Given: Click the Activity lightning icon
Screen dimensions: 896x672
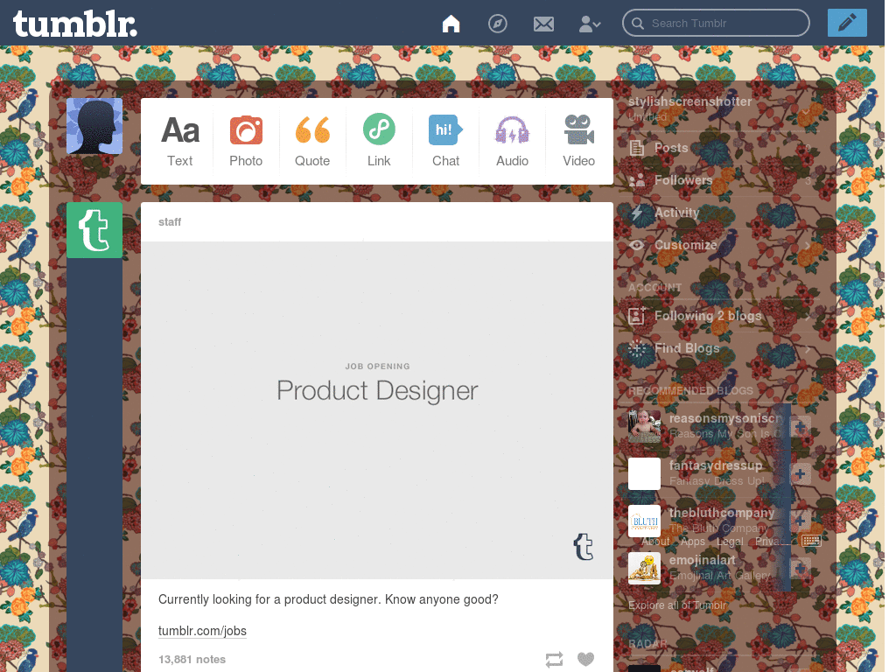Looking at the screenshot, I should (x=637, y=213).
